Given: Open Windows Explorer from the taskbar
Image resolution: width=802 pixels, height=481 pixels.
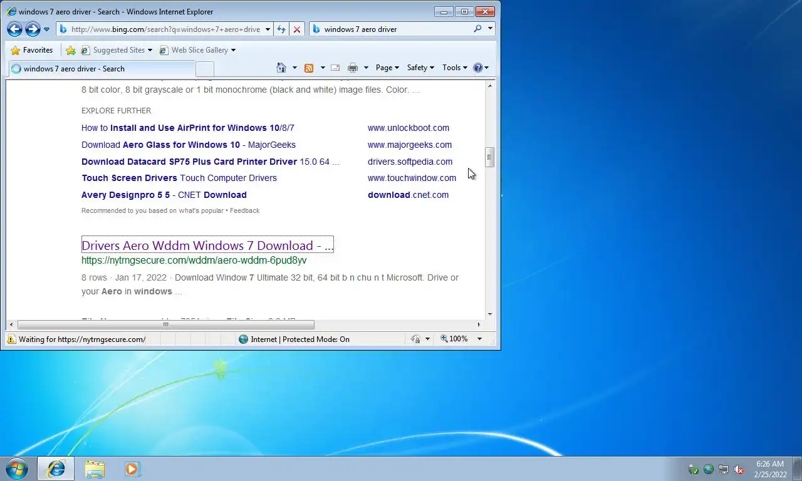Looking at the screenshot, I should [x=95, y=468].
